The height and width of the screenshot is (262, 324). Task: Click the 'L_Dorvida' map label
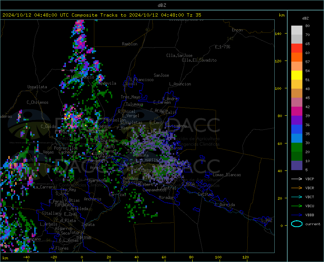tap(225, 205)
